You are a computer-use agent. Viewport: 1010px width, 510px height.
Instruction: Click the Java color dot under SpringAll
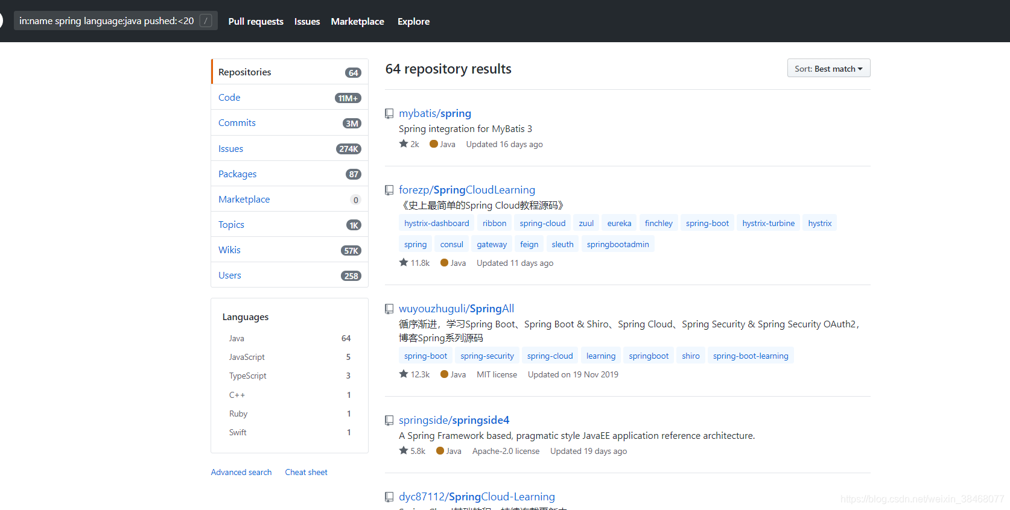(444, 374)
